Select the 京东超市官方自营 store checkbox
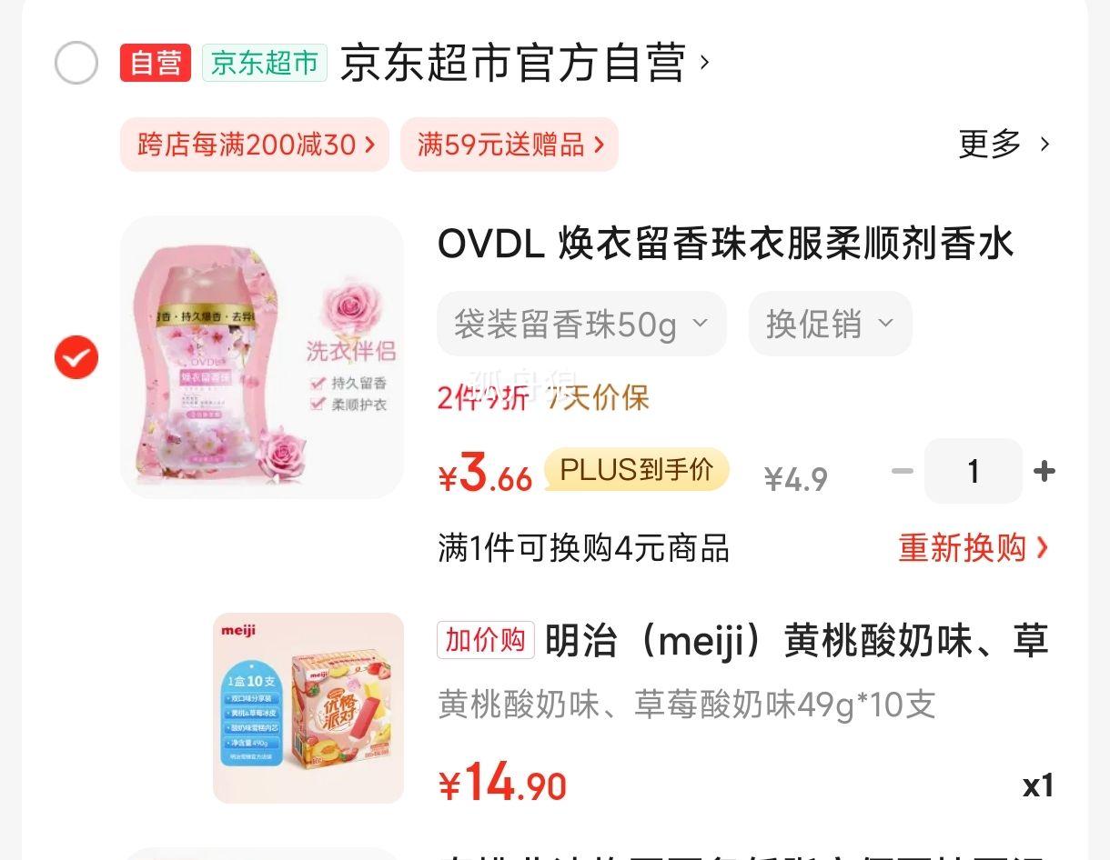1110x860 pixels. 76,64
